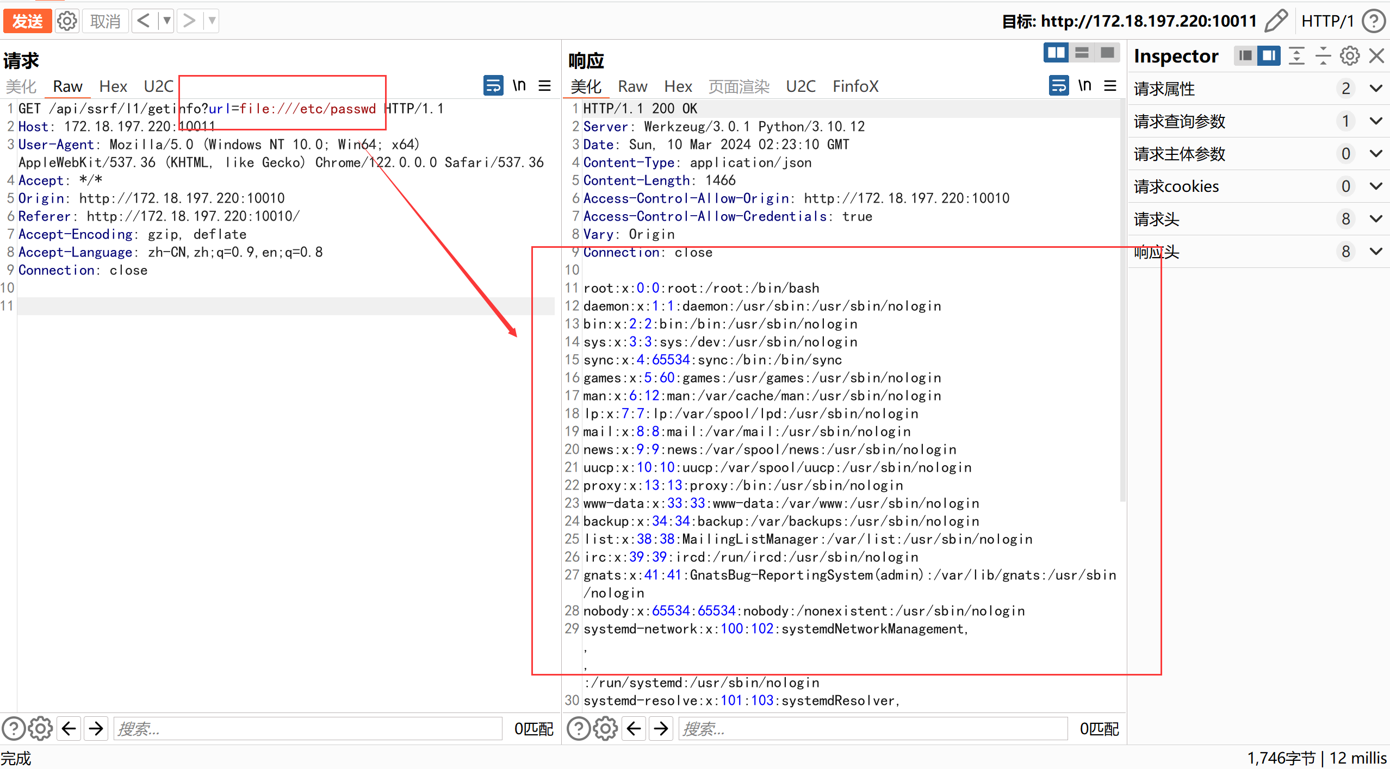Toggle \n non-printable chars in response panel
This screenshot has width=1390, height=769.
click(1085, 86)
